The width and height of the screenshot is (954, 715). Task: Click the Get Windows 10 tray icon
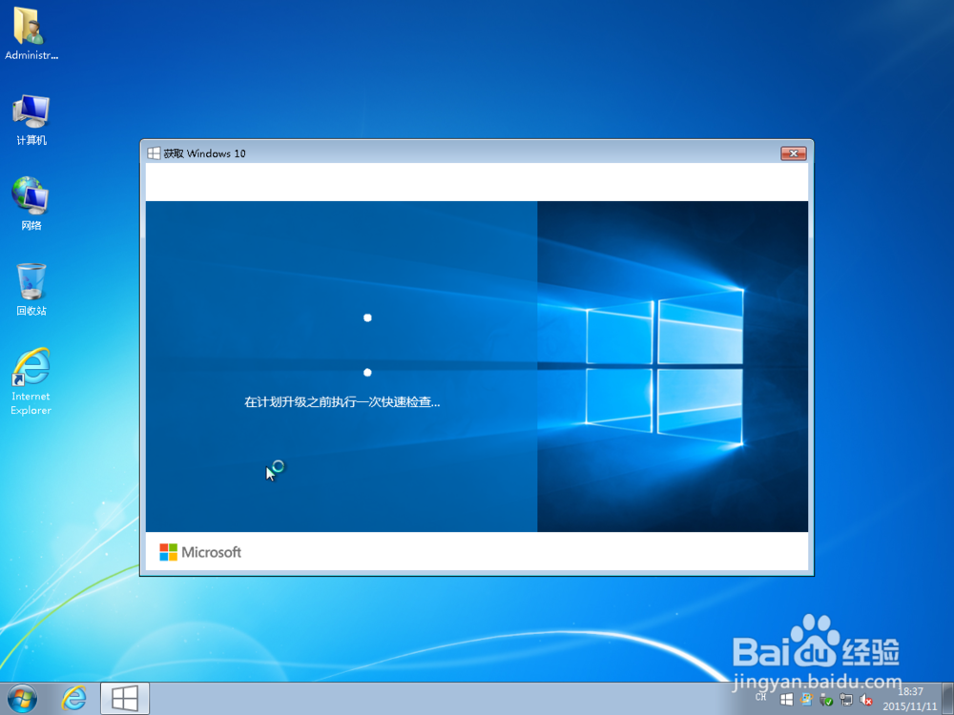[x=786, y=700]
